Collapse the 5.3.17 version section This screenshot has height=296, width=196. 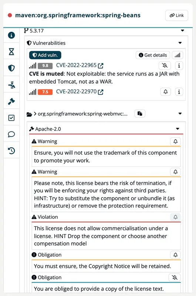[x=182, y=31]
